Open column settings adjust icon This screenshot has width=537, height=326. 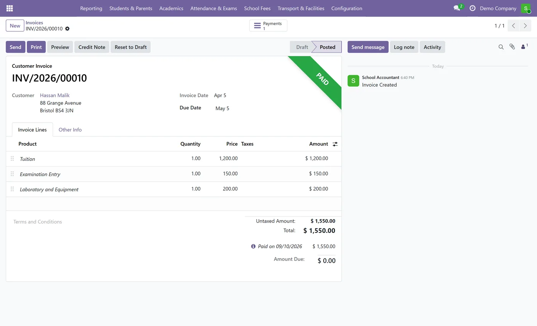pos(335,144)
